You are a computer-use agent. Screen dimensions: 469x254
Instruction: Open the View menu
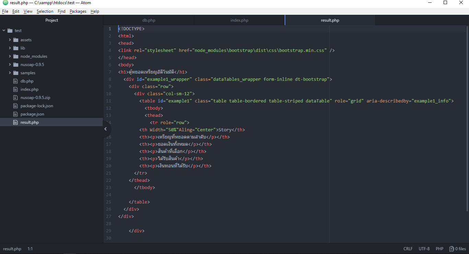(x=28, y=11)
